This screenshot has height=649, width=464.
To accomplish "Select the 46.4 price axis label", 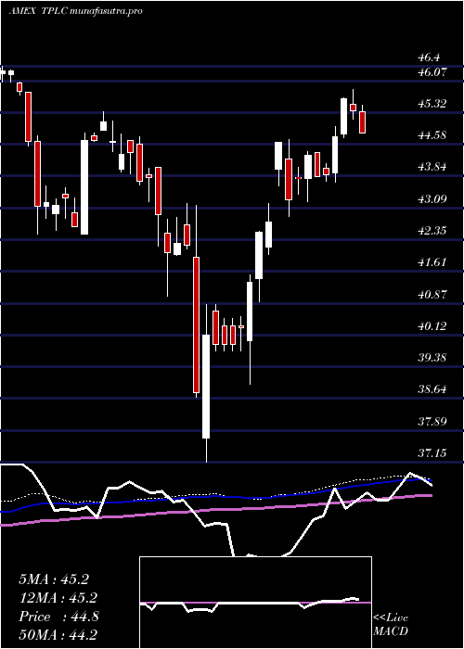I will pyautogui.click(x=429, y=57).
